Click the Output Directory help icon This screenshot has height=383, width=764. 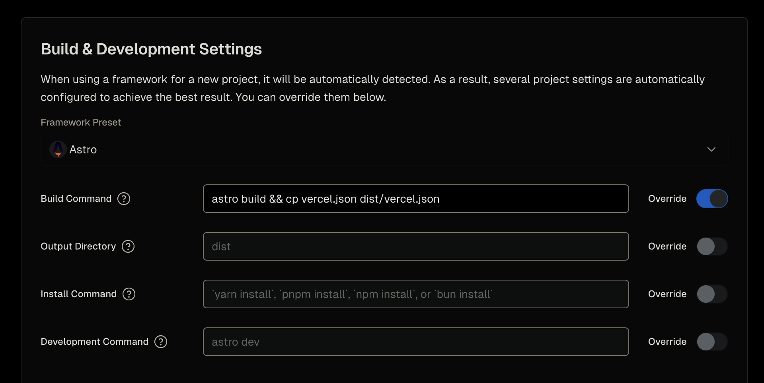128,246
